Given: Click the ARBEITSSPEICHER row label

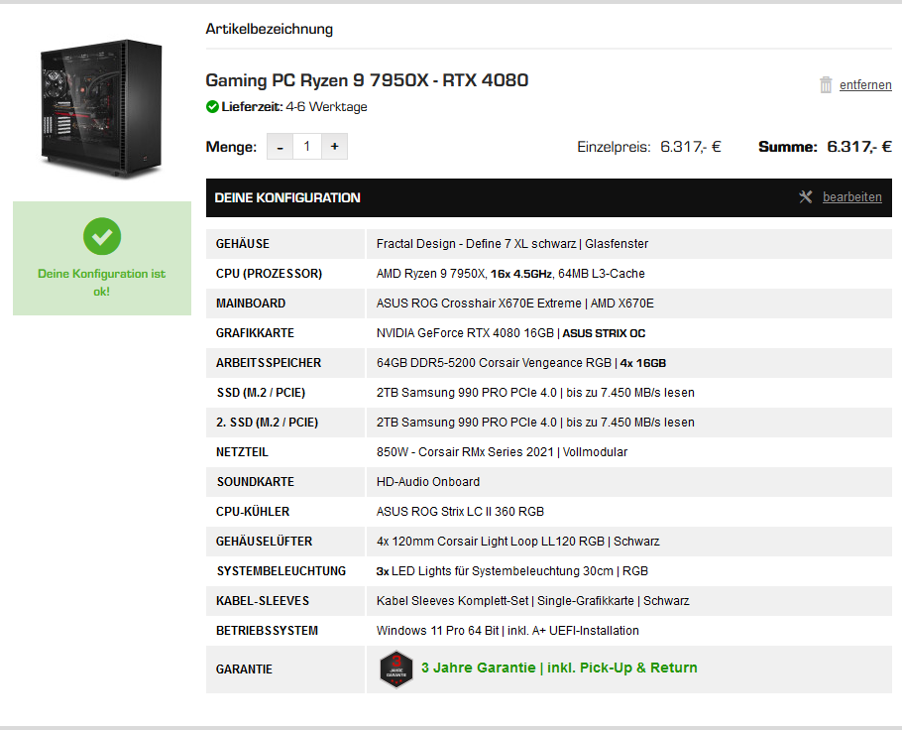Looking at the screenshot, I should [x=269, y=363].
